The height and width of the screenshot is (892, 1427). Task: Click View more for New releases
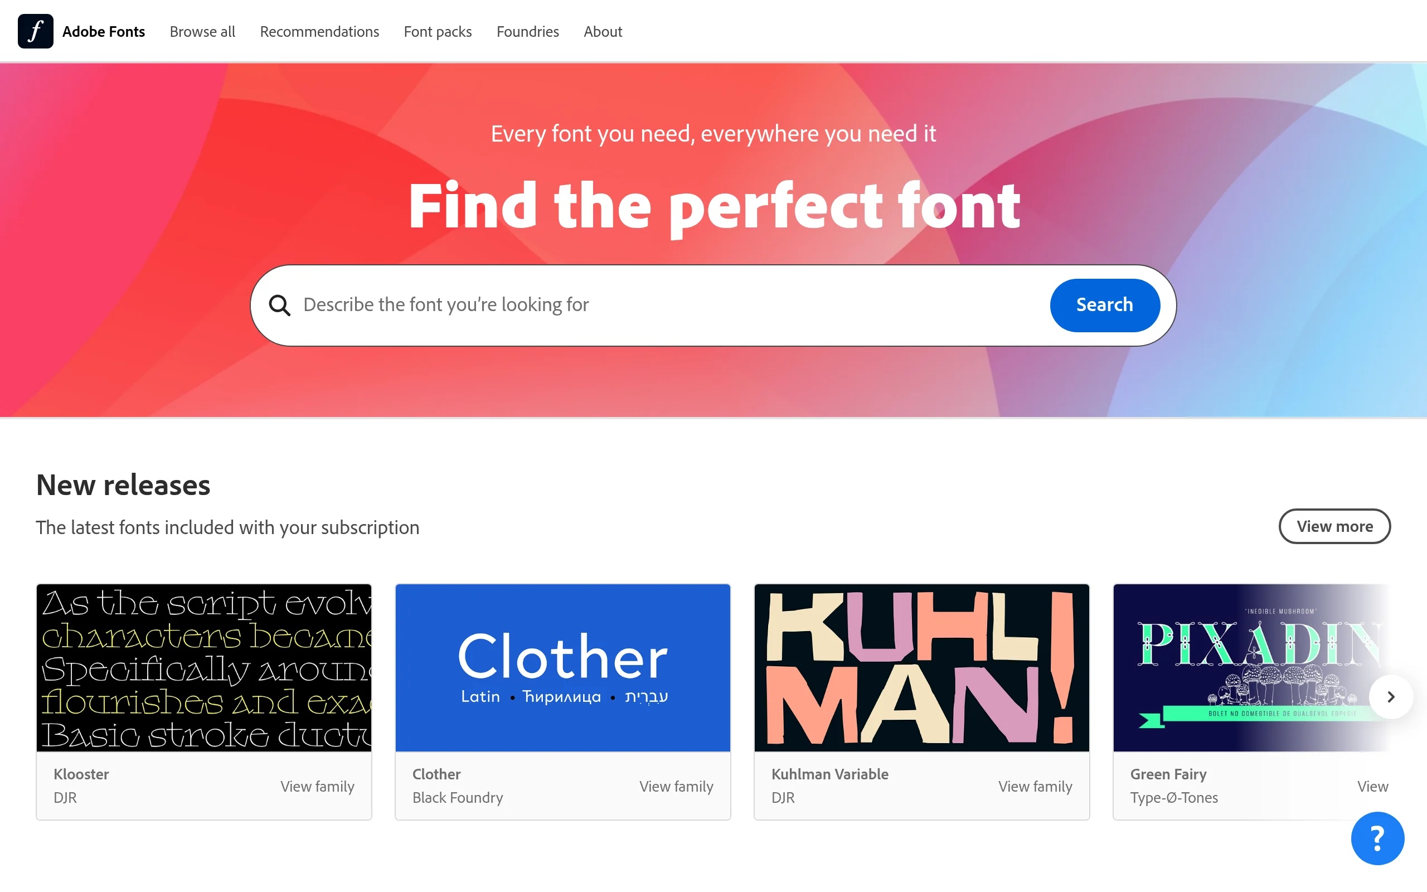[1334, 526]
